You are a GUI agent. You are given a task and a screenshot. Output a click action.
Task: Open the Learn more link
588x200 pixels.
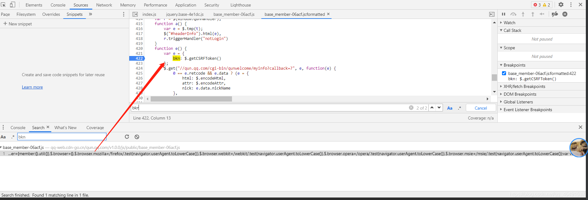pyautogui.click(x=32, y=87)
